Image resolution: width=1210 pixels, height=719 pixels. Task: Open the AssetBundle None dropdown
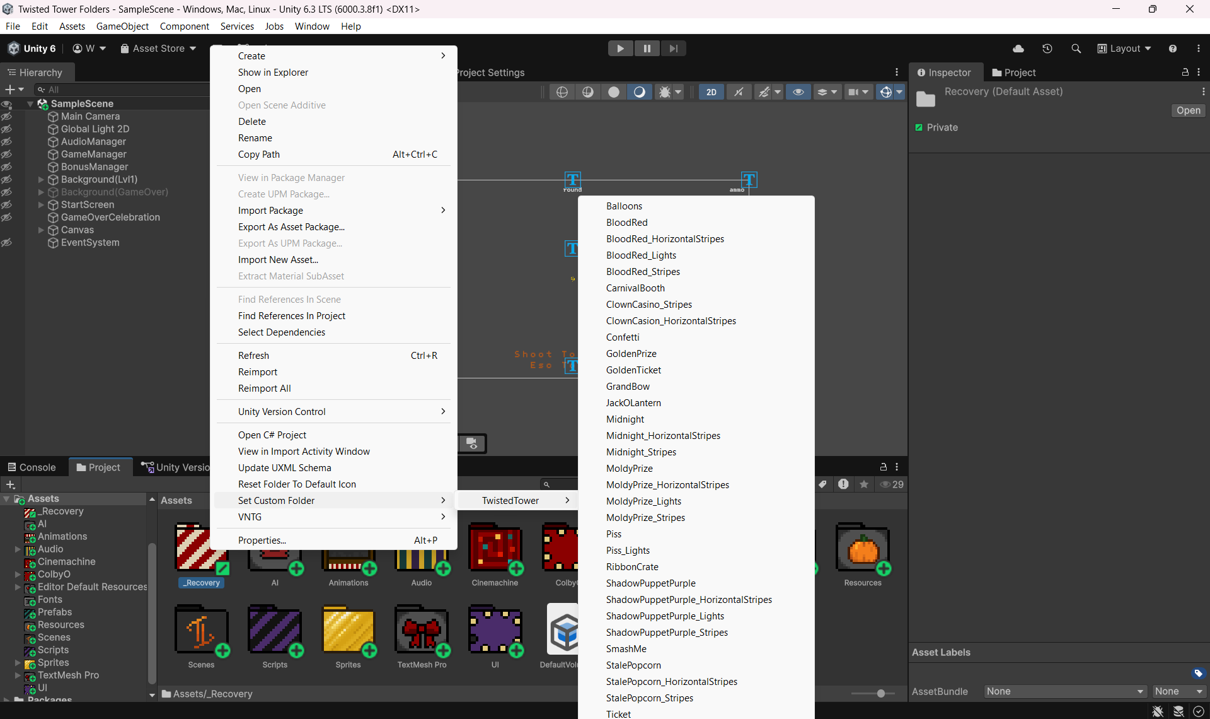[1065, 691]
